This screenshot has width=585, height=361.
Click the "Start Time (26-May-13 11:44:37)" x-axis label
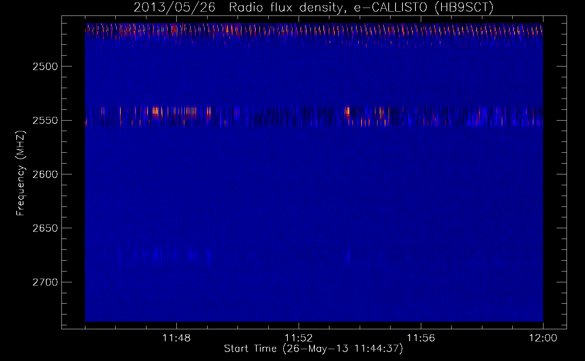[313, 349]
